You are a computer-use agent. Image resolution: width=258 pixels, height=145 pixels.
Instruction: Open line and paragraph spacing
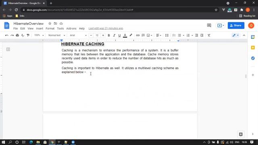tap(167, 35)
